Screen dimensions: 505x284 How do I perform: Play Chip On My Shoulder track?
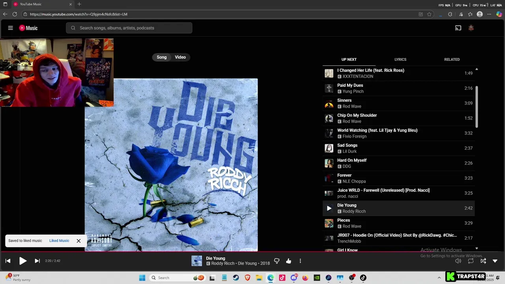click(398, 118)
